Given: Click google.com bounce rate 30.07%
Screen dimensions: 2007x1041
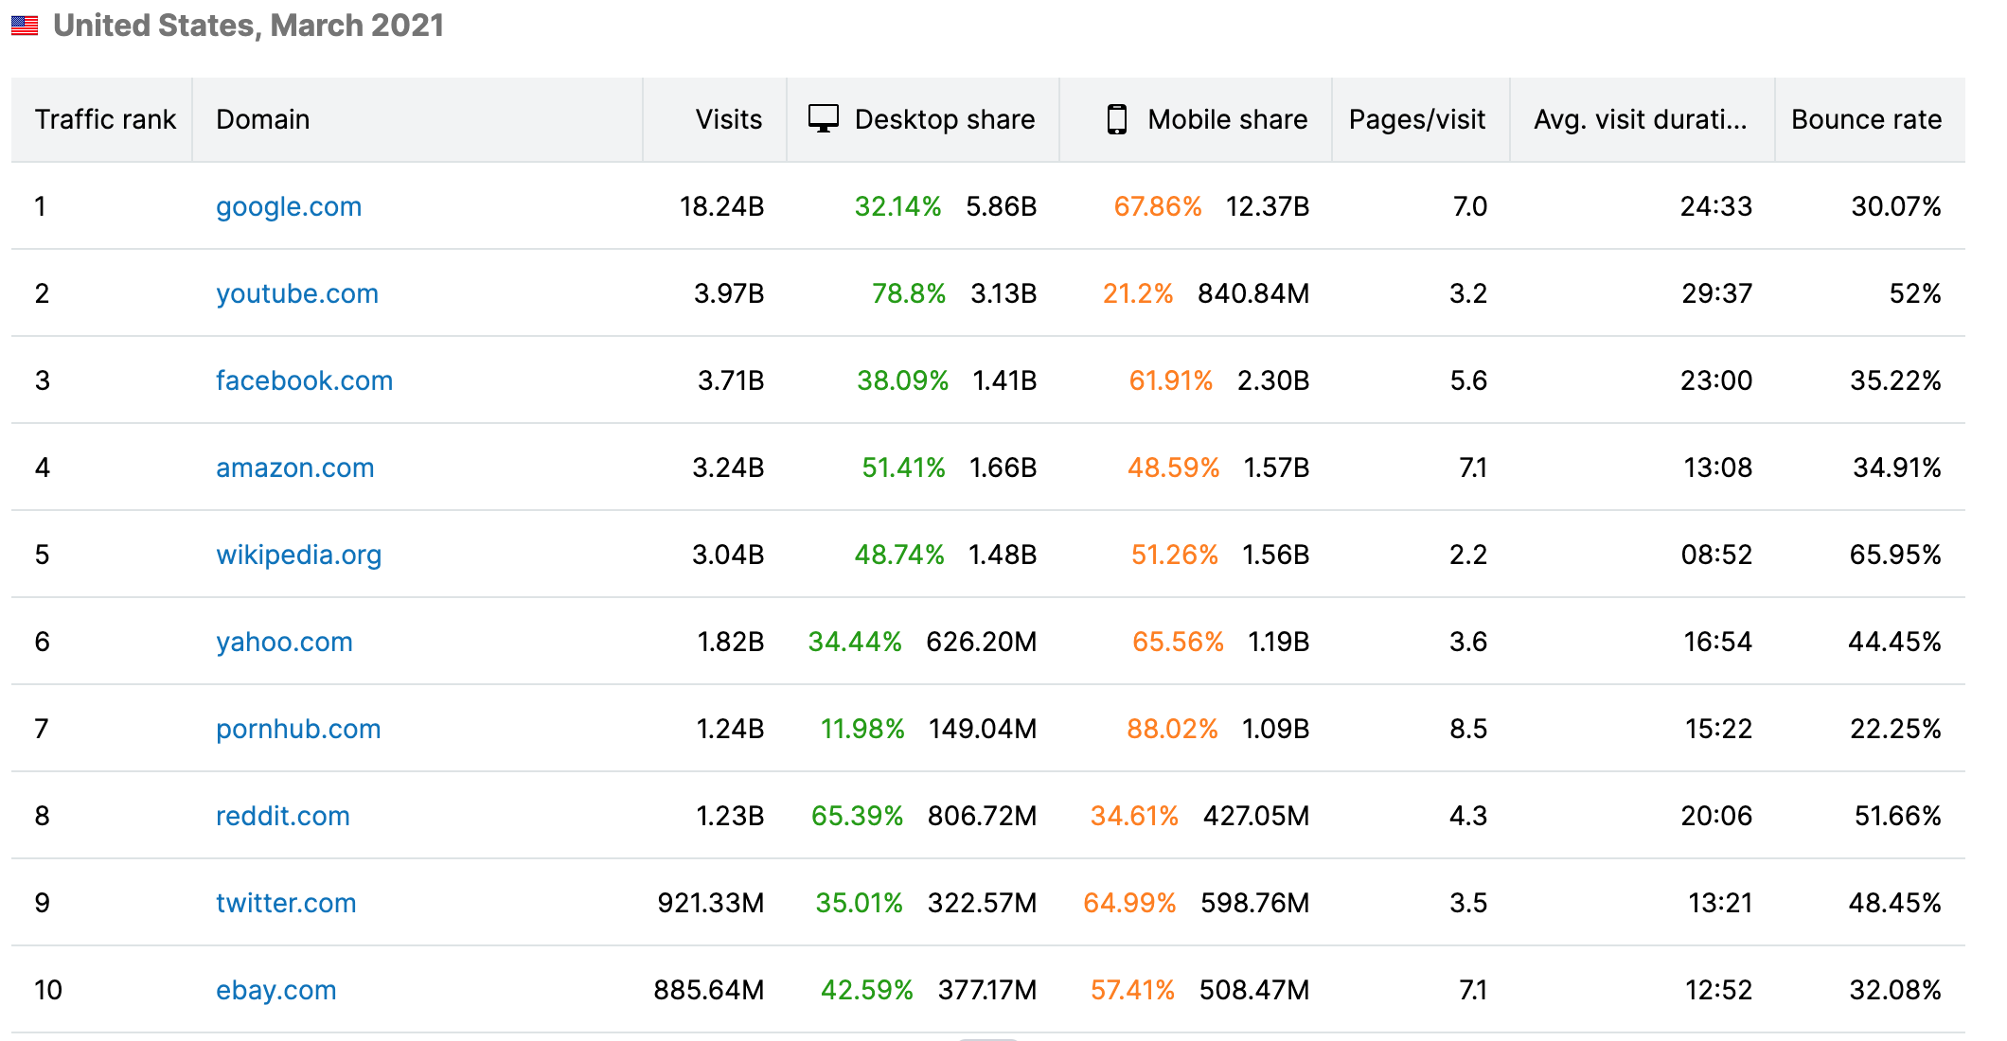Looking at the screenshot, I should tap(1896, 206).
